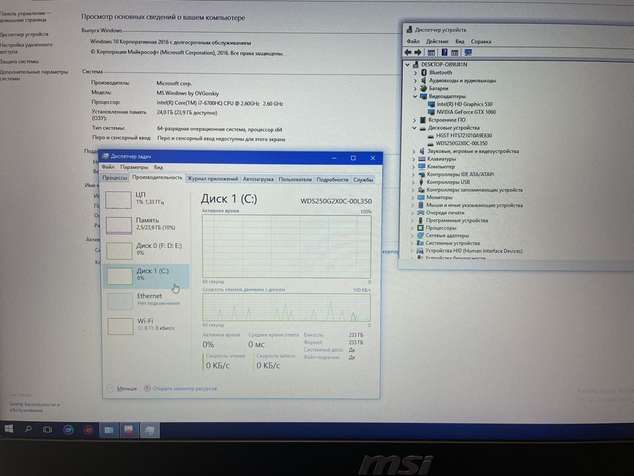Open Дополнительные параметры системы link
The image size is (634, 476).
point(34,75)
